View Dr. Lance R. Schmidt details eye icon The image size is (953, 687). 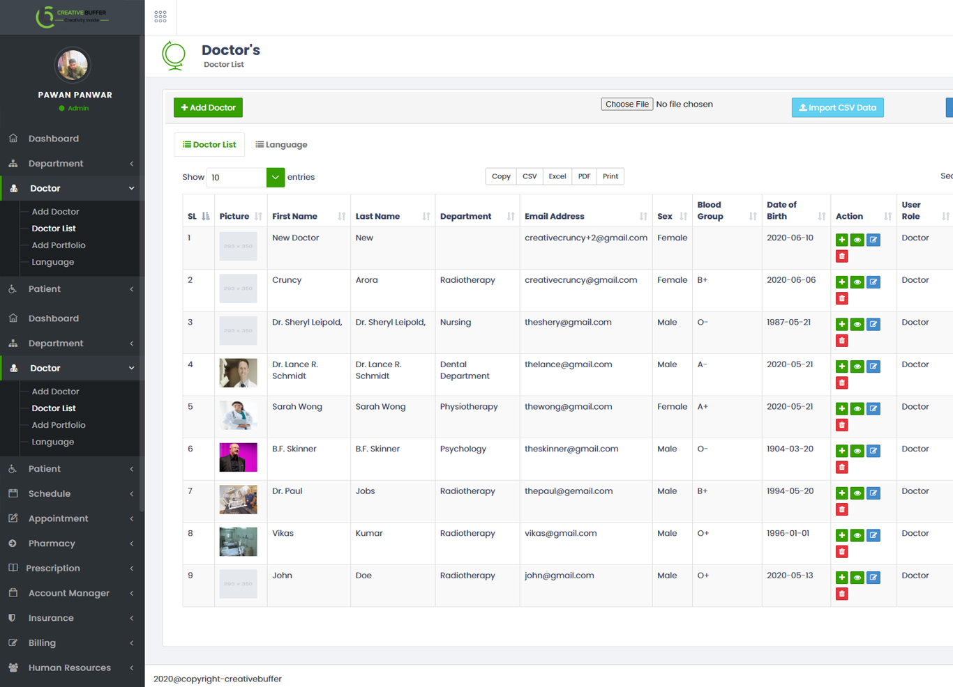pos(857,366)
